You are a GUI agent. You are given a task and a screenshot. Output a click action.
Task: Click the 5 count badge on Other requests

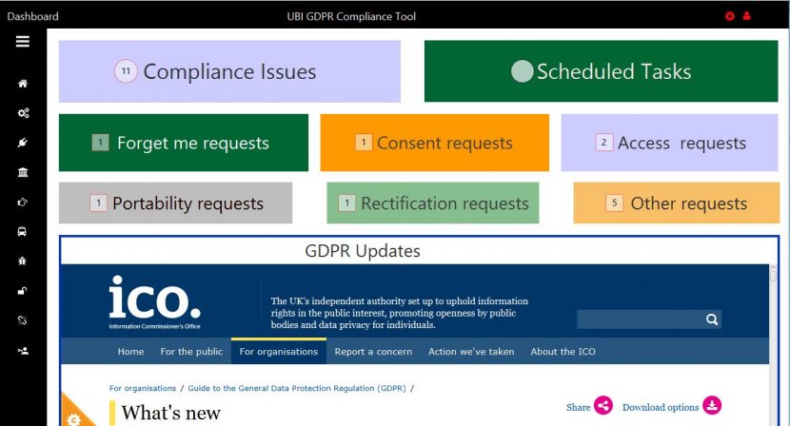(614, 203)
